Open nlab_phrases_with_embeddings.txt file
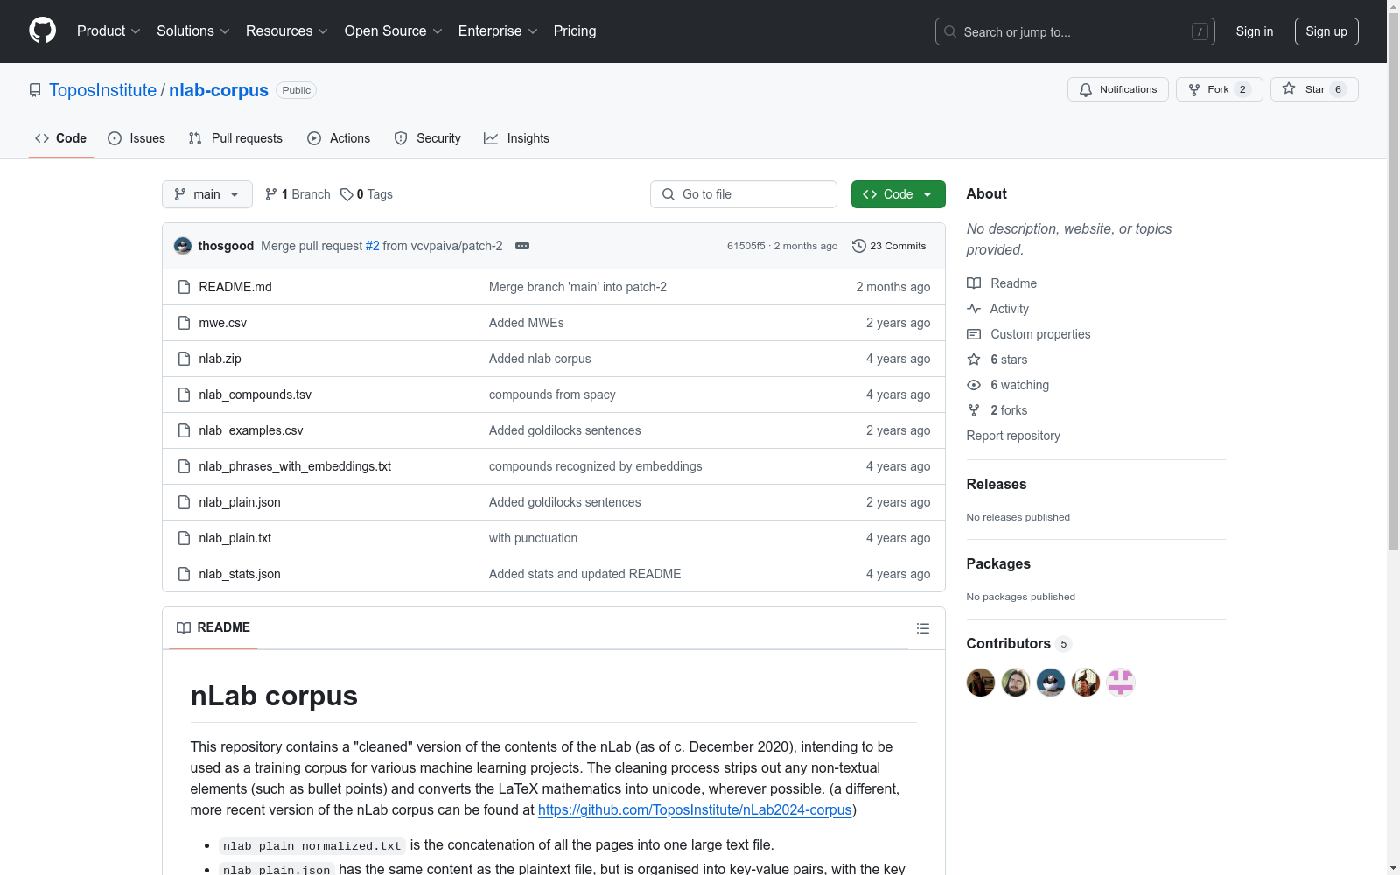This screenshot has width=1400, height=875. pyautogui.click(x=295, y=466)
